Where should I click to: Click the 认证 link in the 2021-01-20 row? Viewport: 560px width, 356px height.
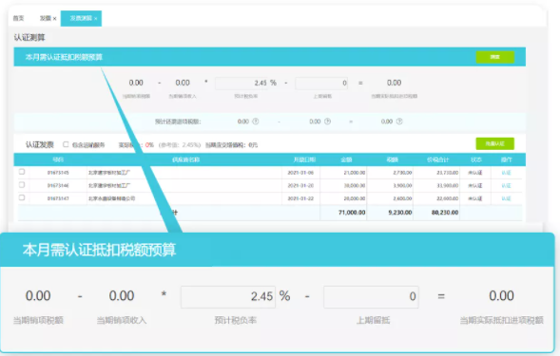tap(506, 185)
